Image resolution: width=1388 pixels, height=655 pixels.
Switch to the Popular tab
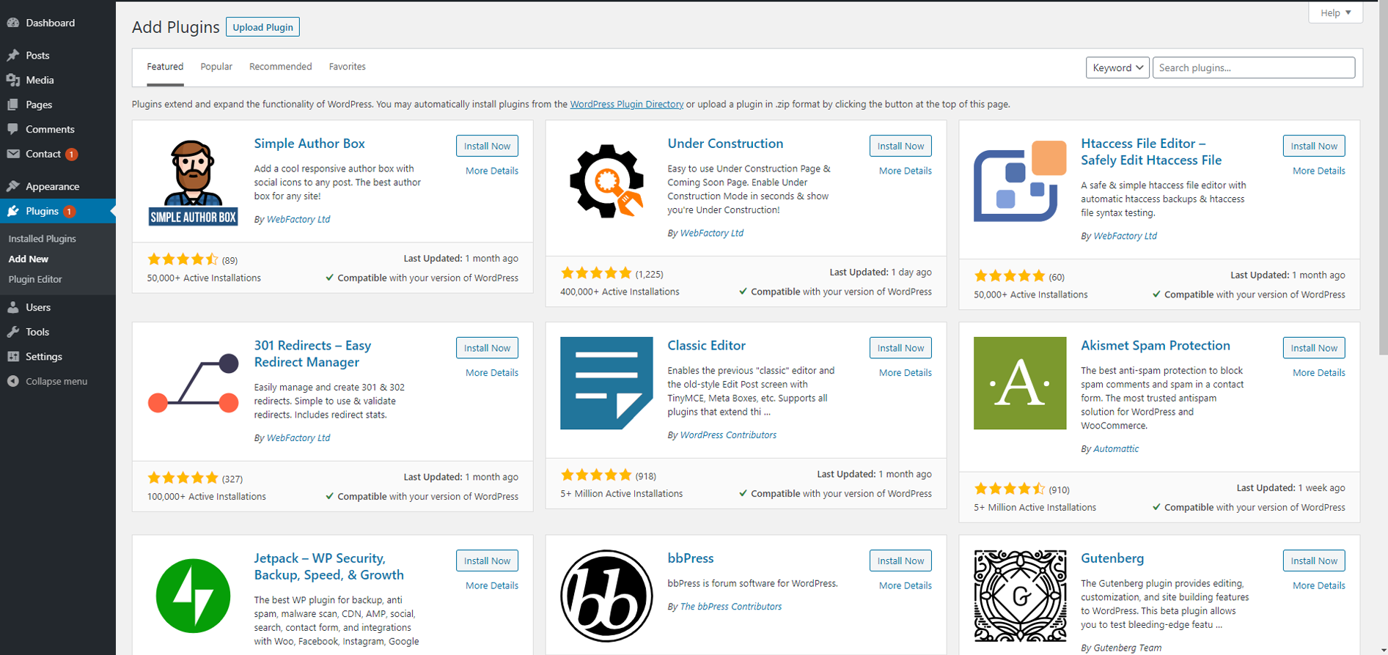(216, 67)
